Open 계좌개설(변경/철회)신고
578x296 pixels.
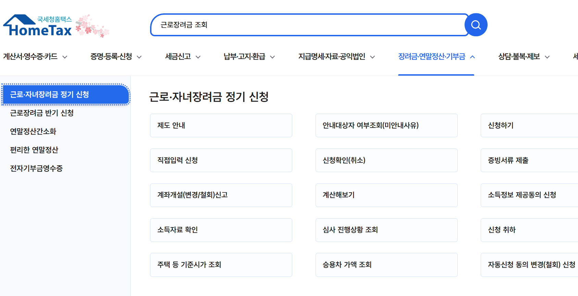[x=221, y=195]
